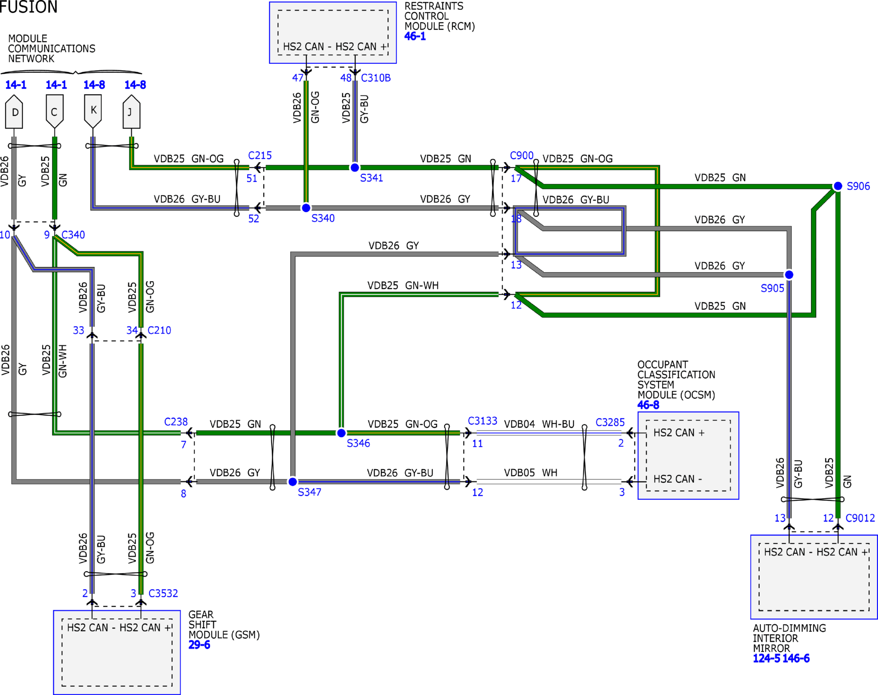The height and width of the screenshot is (695, 878).
Task: Select connector label C210
Action: [160, 331]
